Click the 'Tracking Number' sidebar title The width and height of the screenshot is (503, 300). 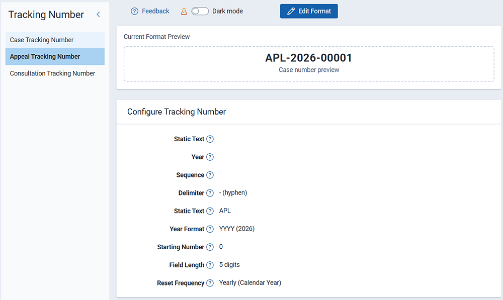click(46, 15)
